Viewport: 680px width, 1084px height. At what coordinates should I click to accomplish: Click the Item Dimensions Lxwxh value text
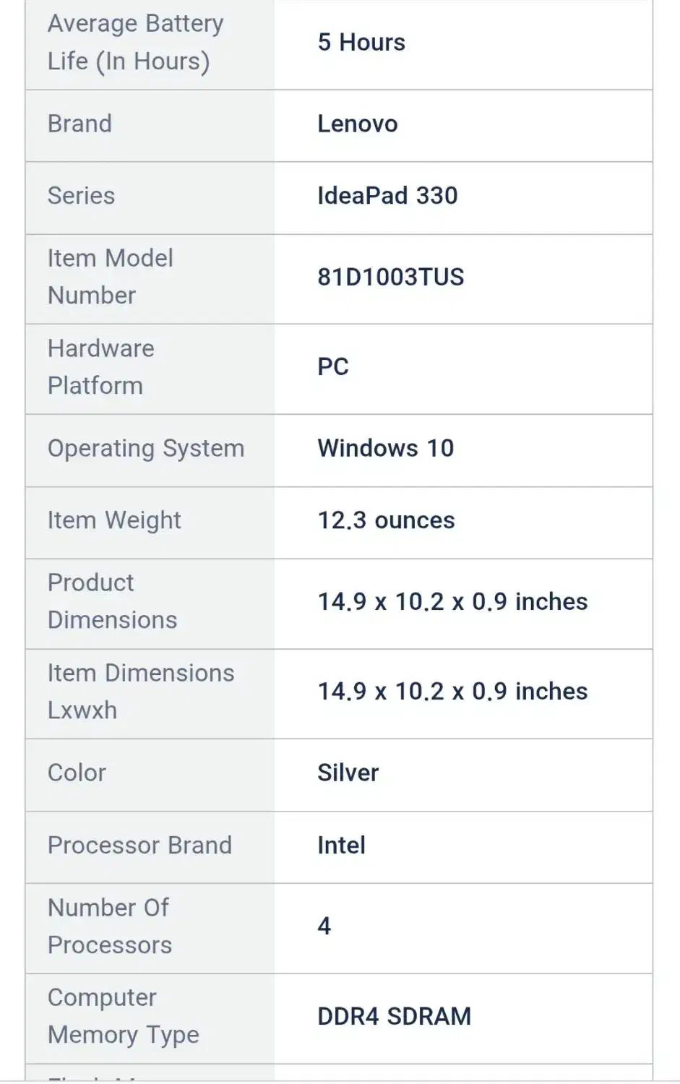pos(452,692)
